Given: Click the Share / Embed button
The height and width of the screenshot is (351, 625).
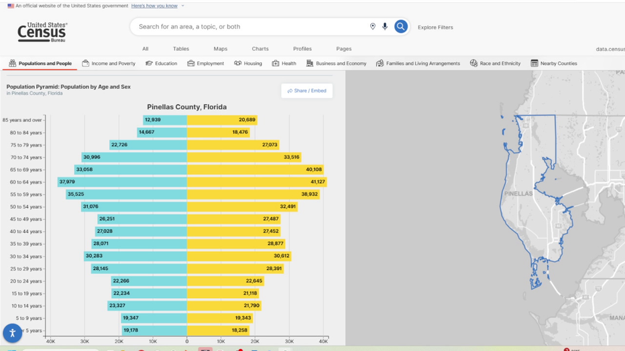Looking at the screenshot, I should click(306, 90).
